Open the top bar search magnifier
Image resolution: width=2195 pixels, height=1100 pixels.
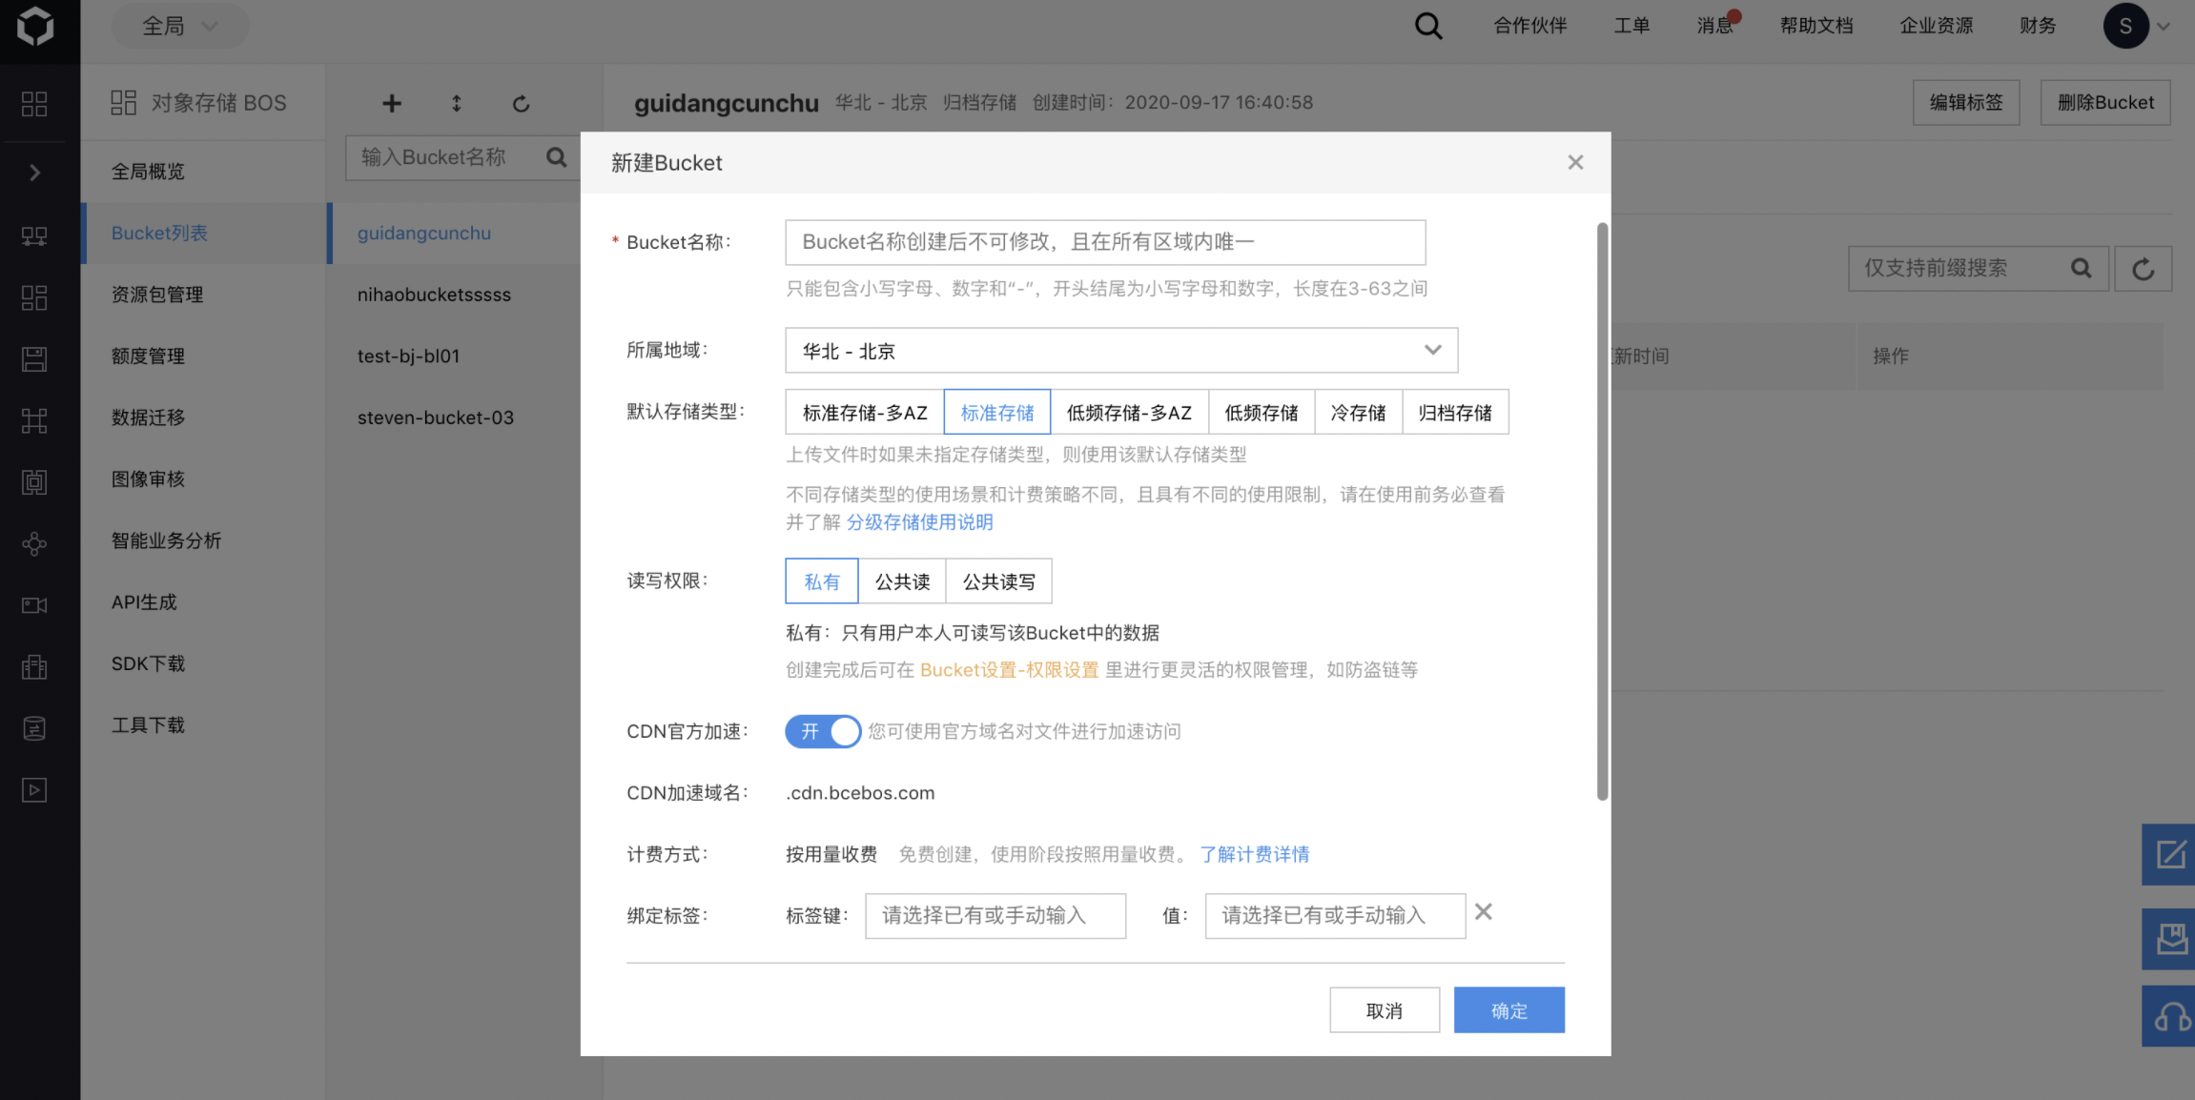(1427, 26)
